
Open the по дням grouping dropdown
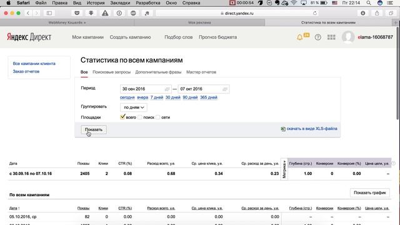pyautogui.click(x=134, y=107)
